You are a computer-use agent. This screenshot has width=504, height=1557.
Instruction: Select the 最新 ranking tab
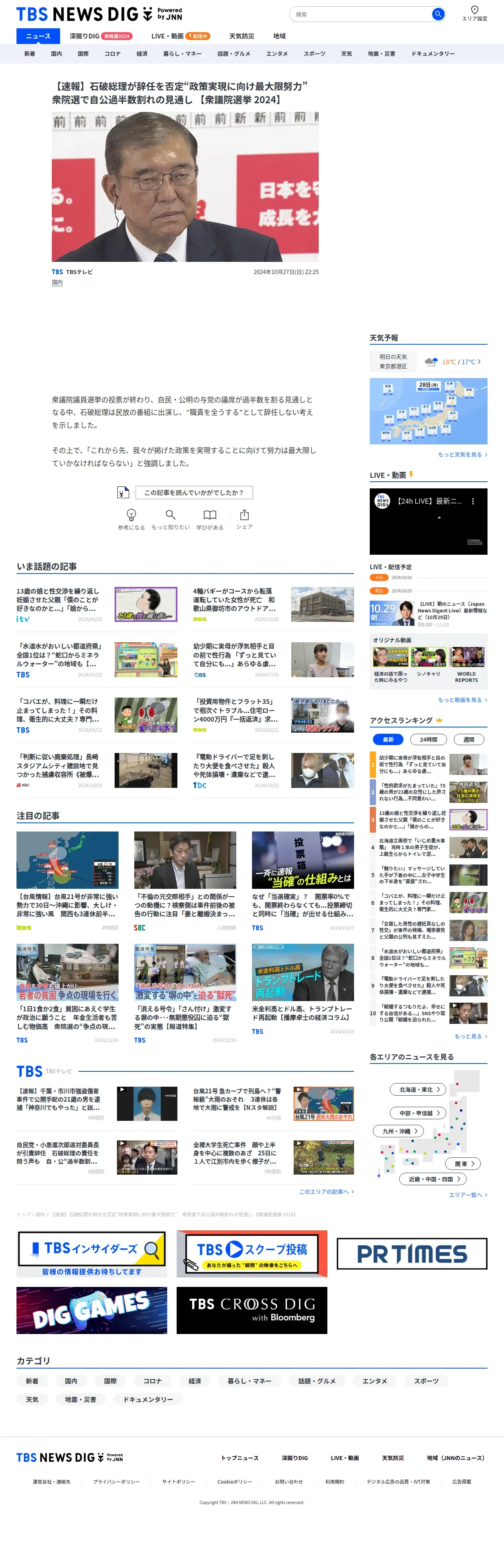tap(388, 739)
